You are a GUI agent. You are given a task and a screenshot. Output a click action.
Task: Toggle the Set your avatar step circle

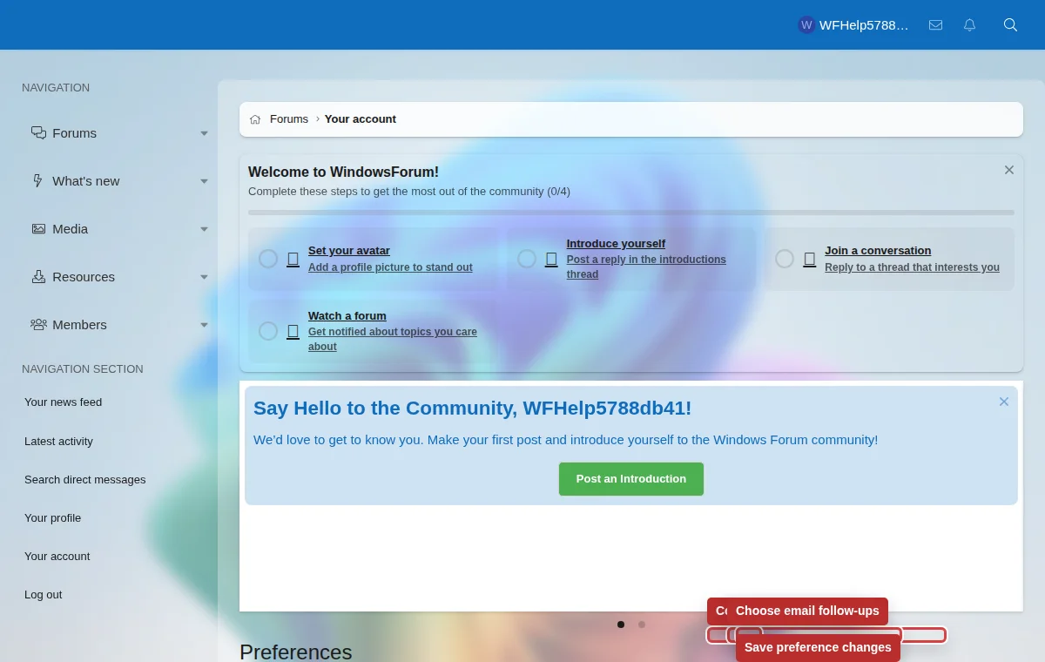click(x=268, y=259)
